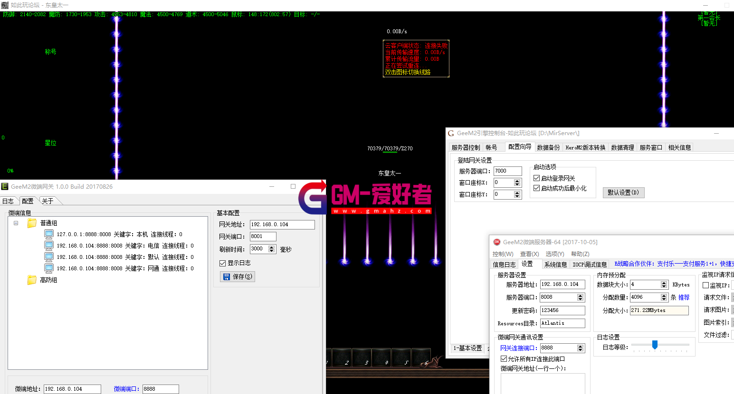Click the 微端网关地址 multiline text box
The height and width of the screenshot is (394, 734).
543,384
